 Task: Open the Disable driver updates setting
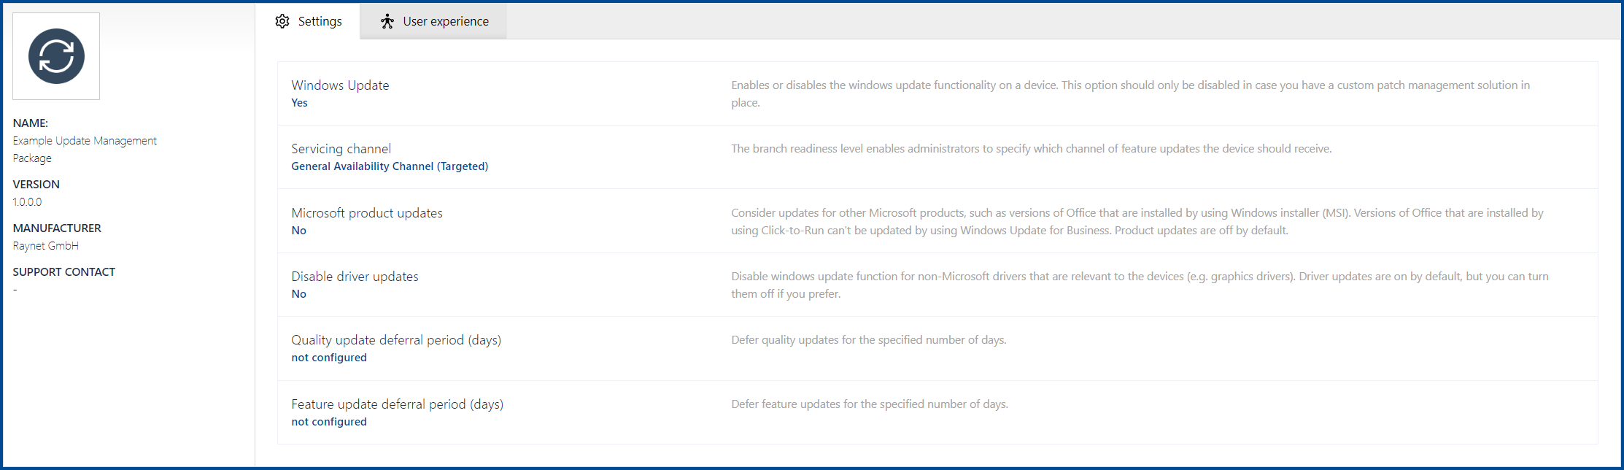pos(355,276)
